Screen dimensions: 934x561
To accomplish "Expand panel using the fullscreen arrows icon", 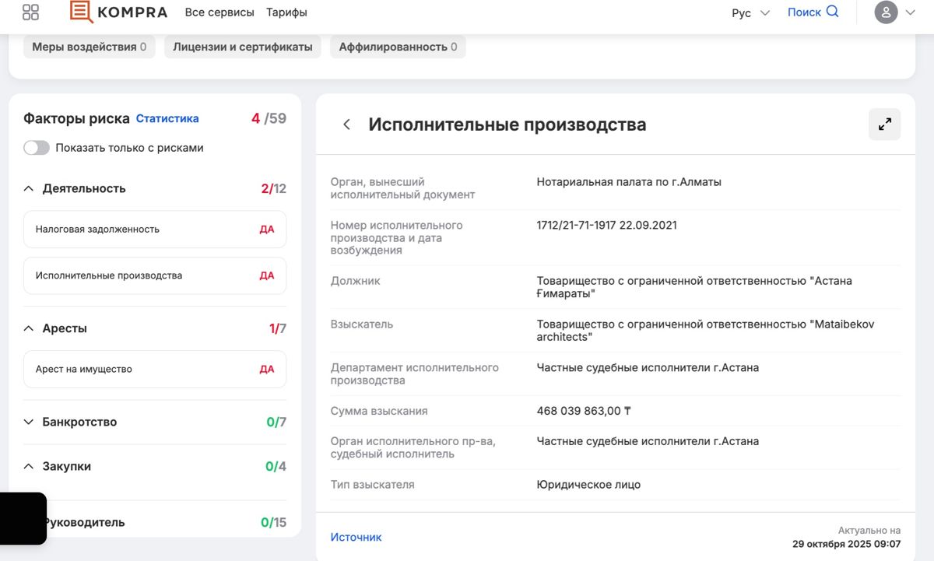I will 884,124.
